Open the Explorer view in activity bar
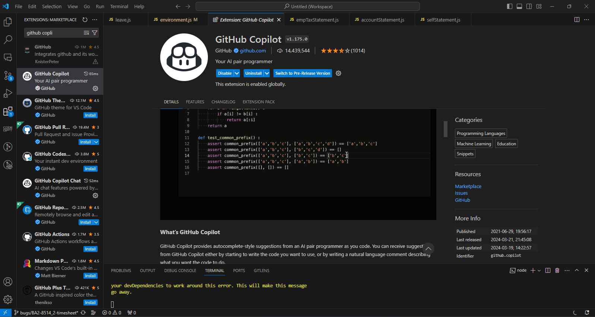Image resolution: width=595 pixels, height=317 pixels. point(8,22)
